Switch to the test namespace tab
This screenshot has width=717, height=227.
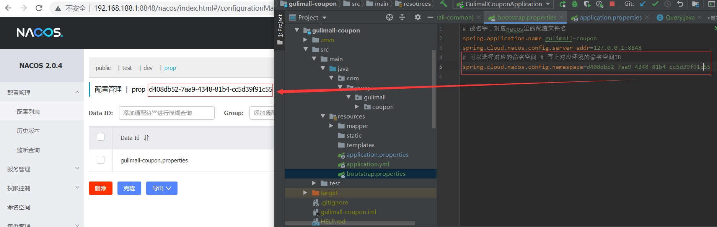coord(127,68)
